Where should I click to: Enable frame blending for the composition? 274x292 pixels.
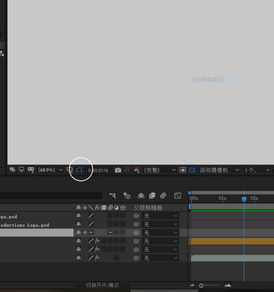click(152, 195)
